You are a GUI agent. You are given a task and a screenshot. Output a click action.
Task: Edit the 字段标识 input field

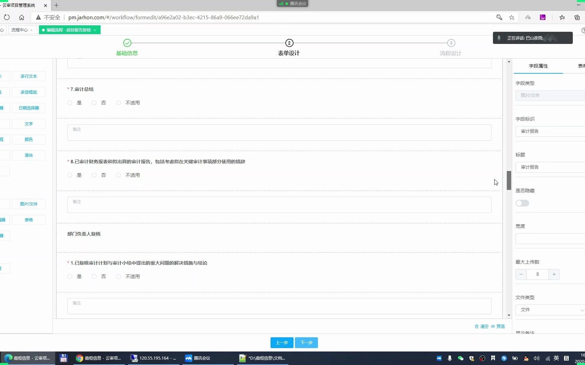(550, 131)
